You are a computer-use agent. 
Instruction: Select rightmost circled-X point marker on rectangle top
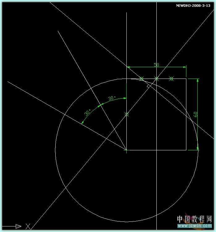(x=172, y=79)
